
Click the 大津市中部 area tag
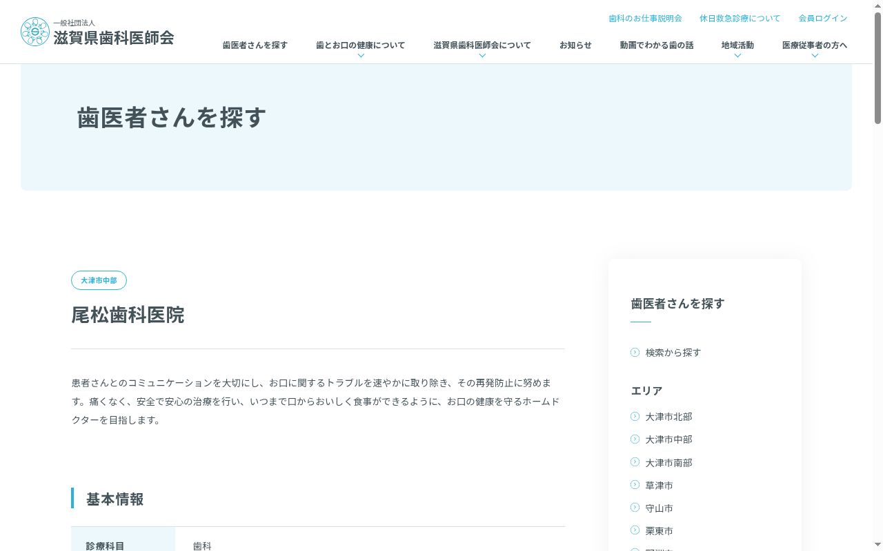pyautogui.click(x=99, y=280)
